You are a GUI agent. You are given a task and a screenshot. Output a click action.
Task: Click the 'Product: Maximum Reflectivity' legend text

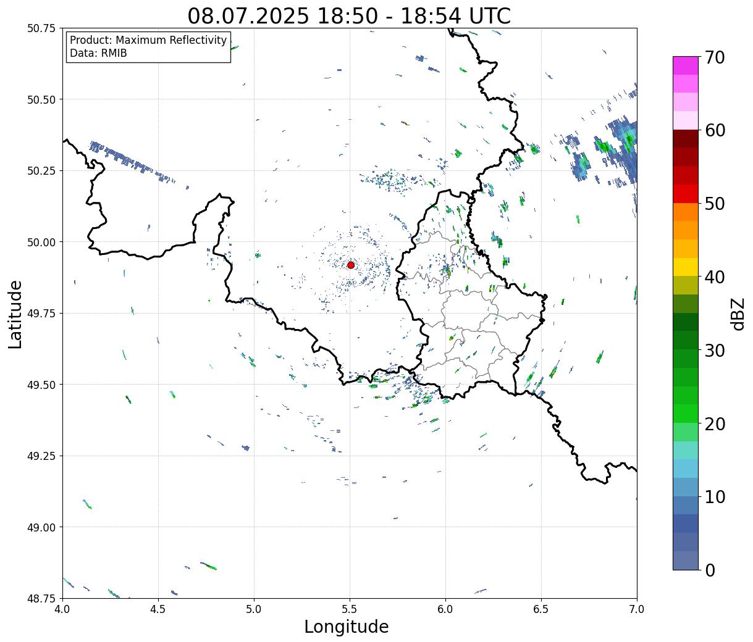[148, 41]
